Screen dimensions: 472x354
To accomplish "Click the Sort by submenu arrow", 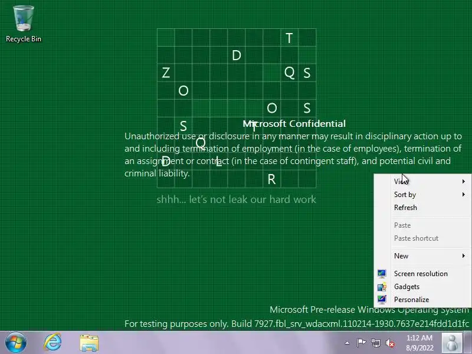I will [x=464, y=195].
